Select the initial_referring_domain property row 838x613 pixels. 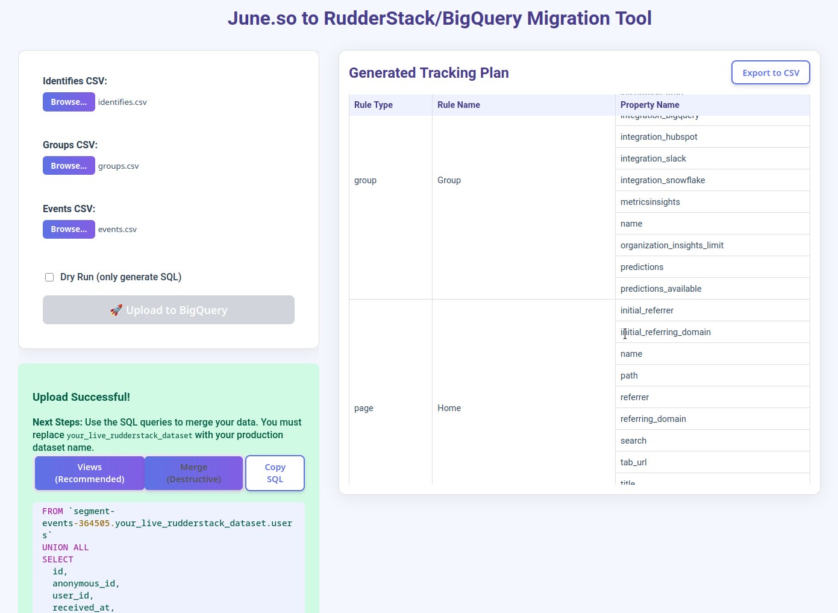[x=713, y=332]
